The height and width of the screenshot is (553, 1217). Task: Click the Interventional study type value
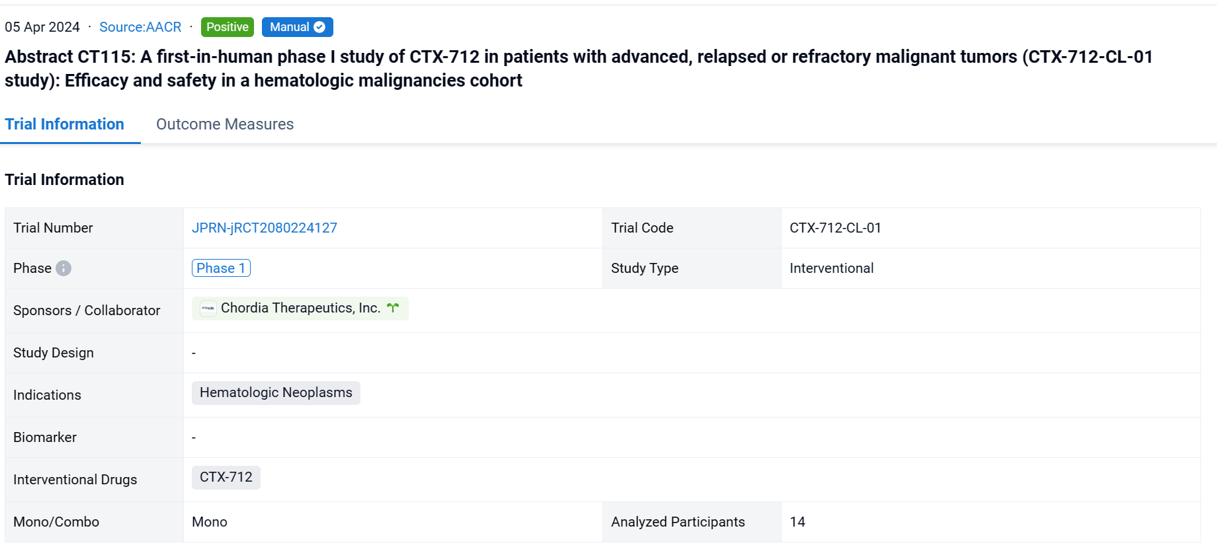(x=831, y=268)
